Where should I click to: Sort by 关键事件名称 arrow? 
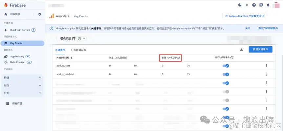(x=71, y=58)
